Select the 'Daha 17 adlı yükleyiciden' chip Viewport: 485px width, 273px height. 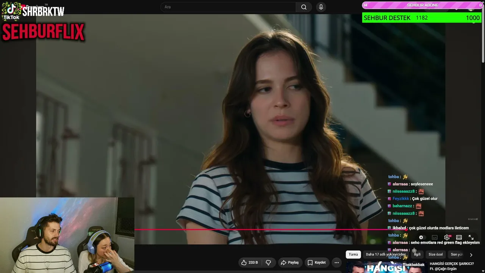coord(386,254)
